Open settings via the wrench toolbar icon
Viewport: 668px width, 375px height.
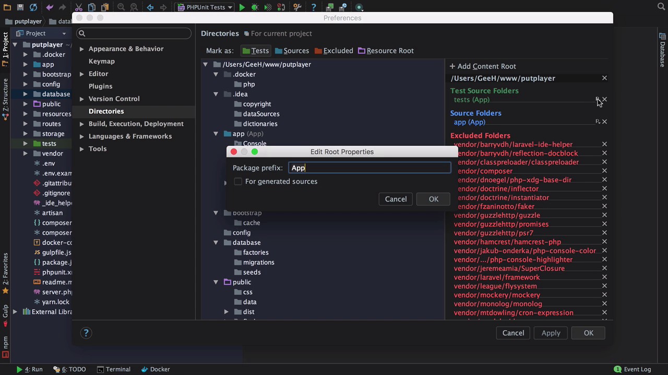(x=297, y=7)
